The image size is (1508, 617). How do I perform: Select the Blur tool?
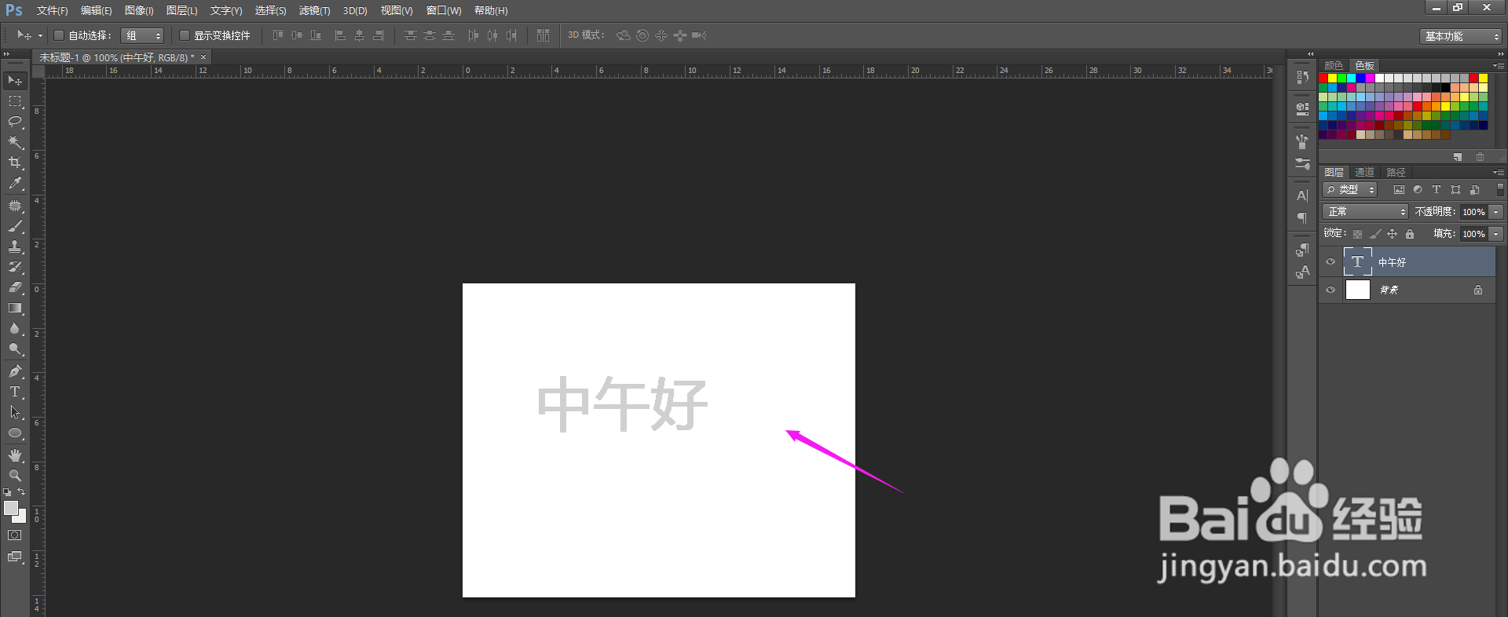coord(15,328)
